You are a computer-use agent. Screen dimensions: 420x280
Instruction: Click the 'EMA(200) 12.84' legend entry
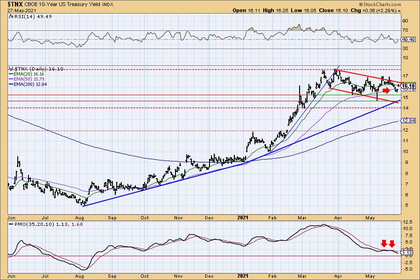pyautogui.click(x=31, y=84)
